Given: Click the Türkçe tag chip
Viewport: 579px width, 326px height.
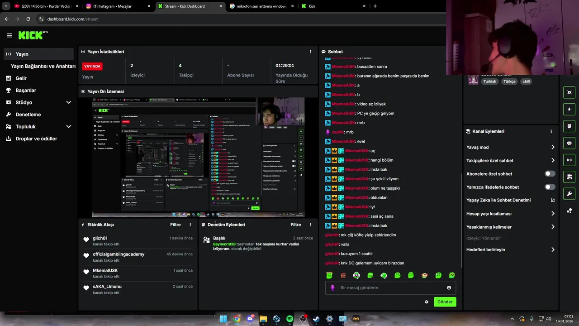Looking at the screenshot, I should coord(509,81).
